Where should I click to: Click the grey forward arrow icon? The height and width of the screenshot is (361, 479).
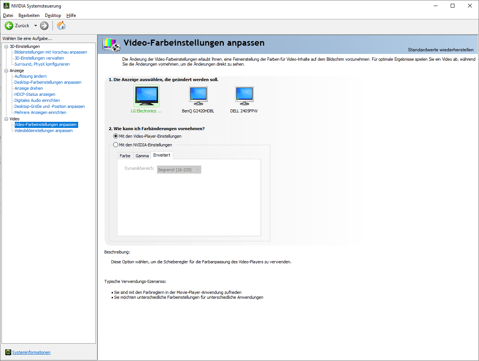tap(44, 26)
